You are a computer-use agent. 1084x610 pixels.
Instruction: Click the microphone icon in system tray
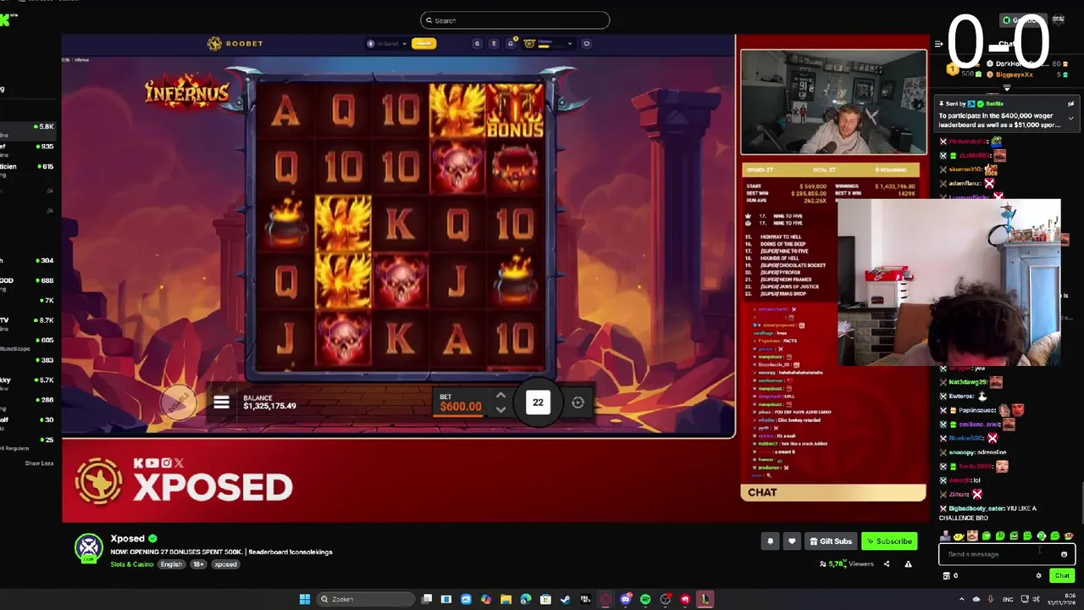point(990,599)
